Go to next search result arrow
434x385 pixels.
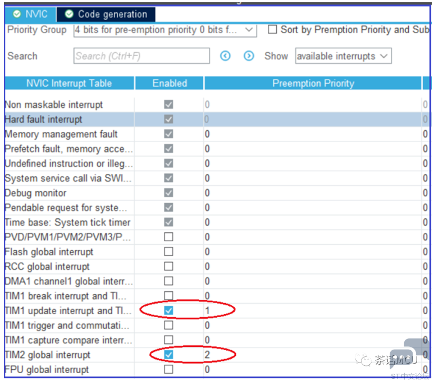coord(249,56)
